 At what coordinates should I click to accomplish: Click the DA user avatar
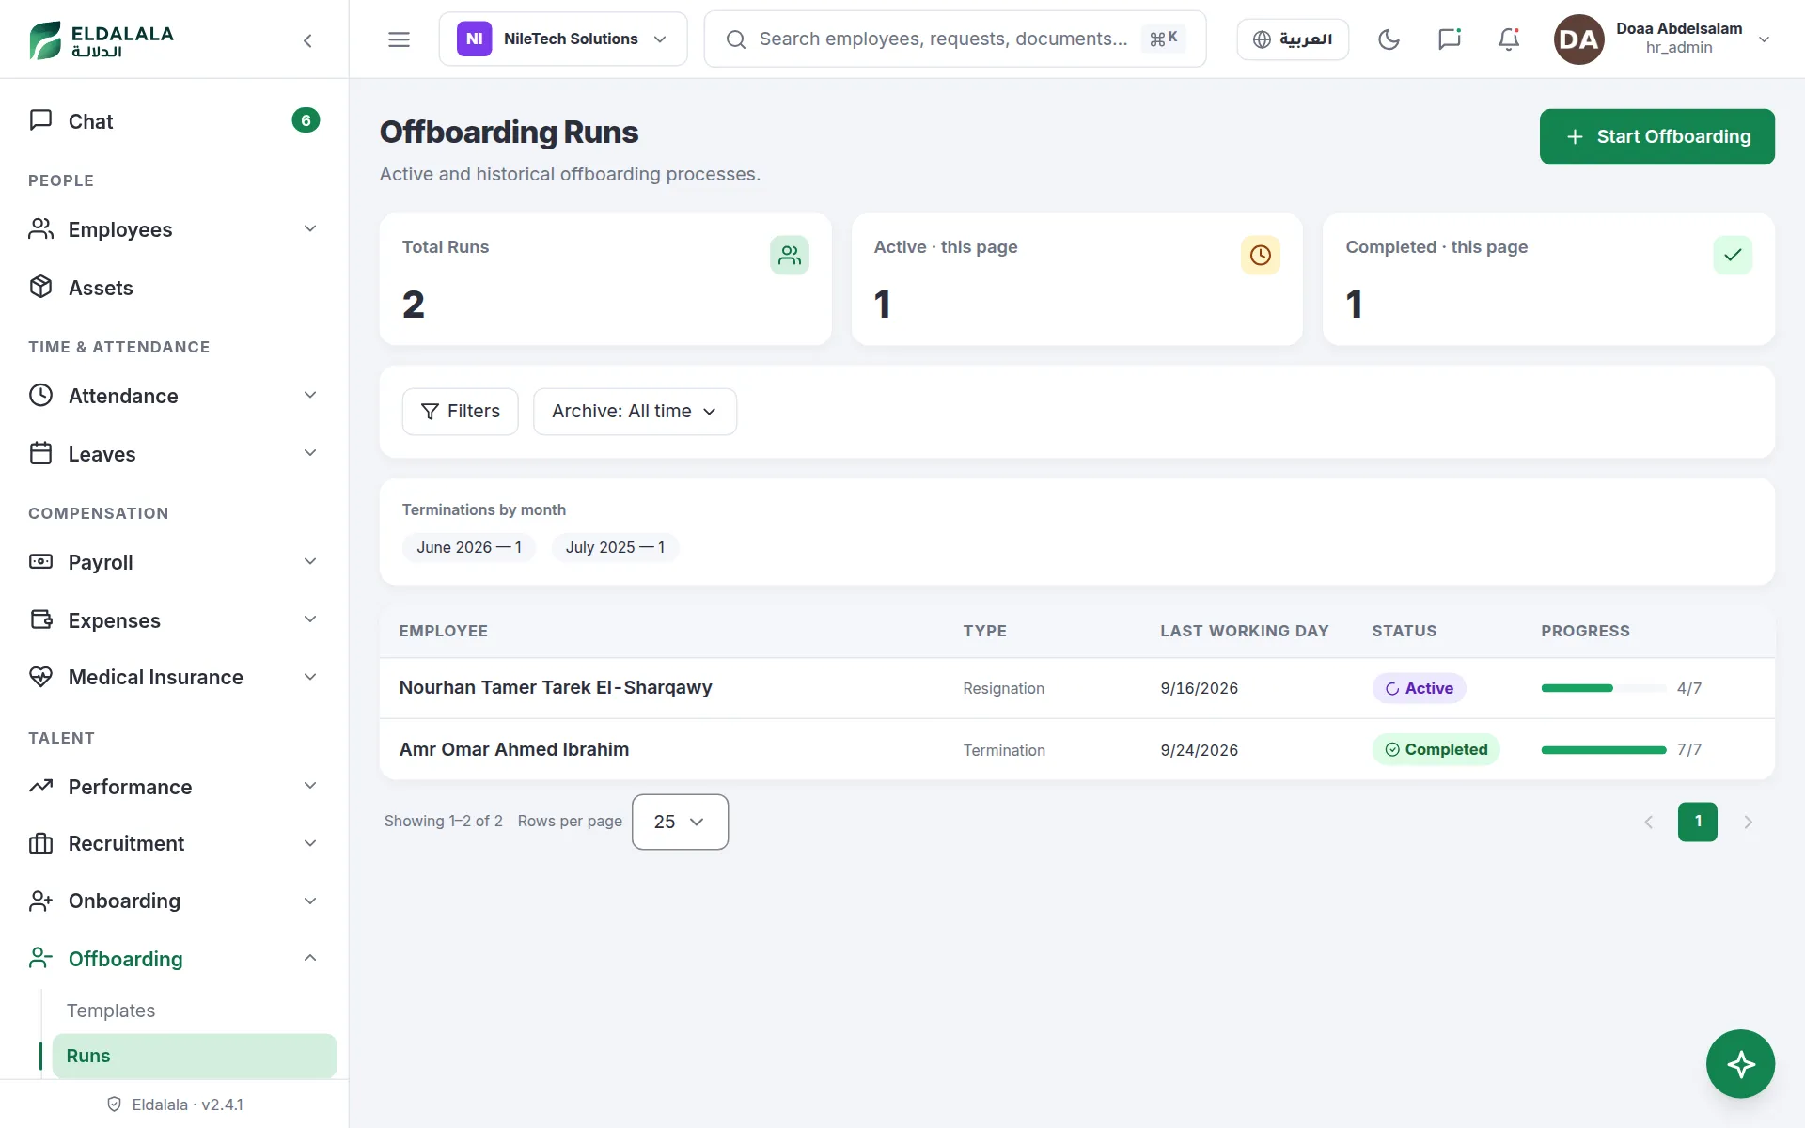coord(1578,39)
